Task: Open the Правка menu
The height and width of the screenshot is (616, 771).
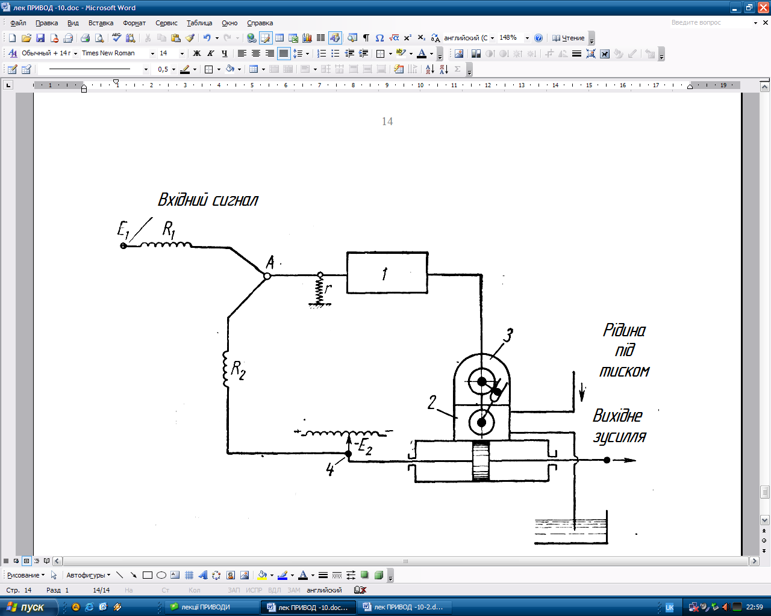Action: coord(46,23)
